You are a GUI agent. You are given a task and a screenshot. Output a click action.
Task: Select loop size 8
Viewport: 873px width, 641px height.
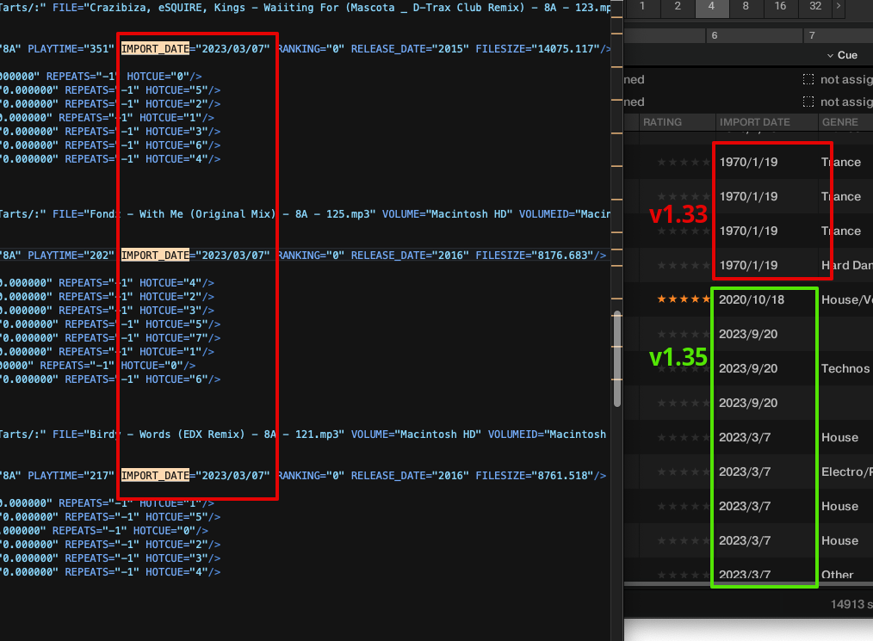point(745,7)
